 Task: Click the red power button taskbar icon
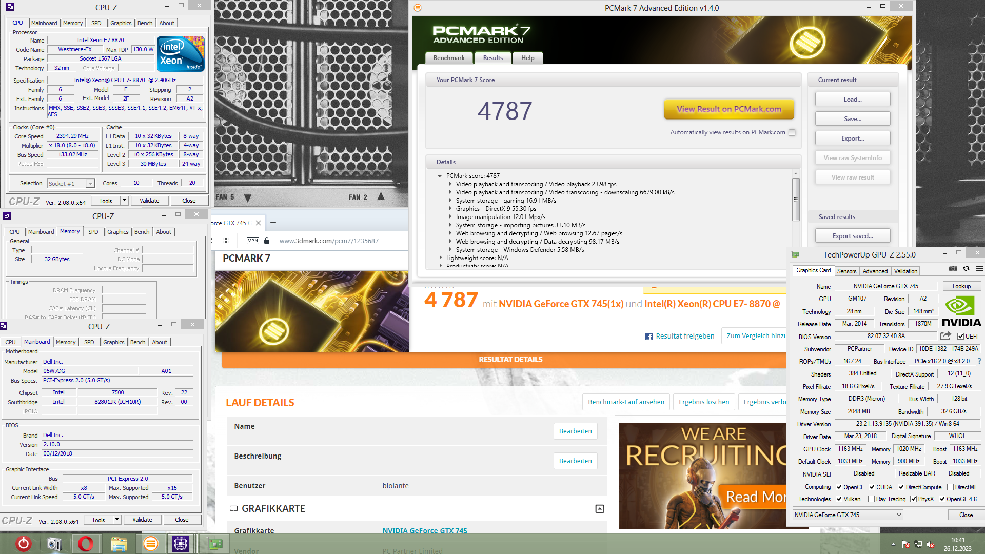pyautogui.click(x=23, y=544)
